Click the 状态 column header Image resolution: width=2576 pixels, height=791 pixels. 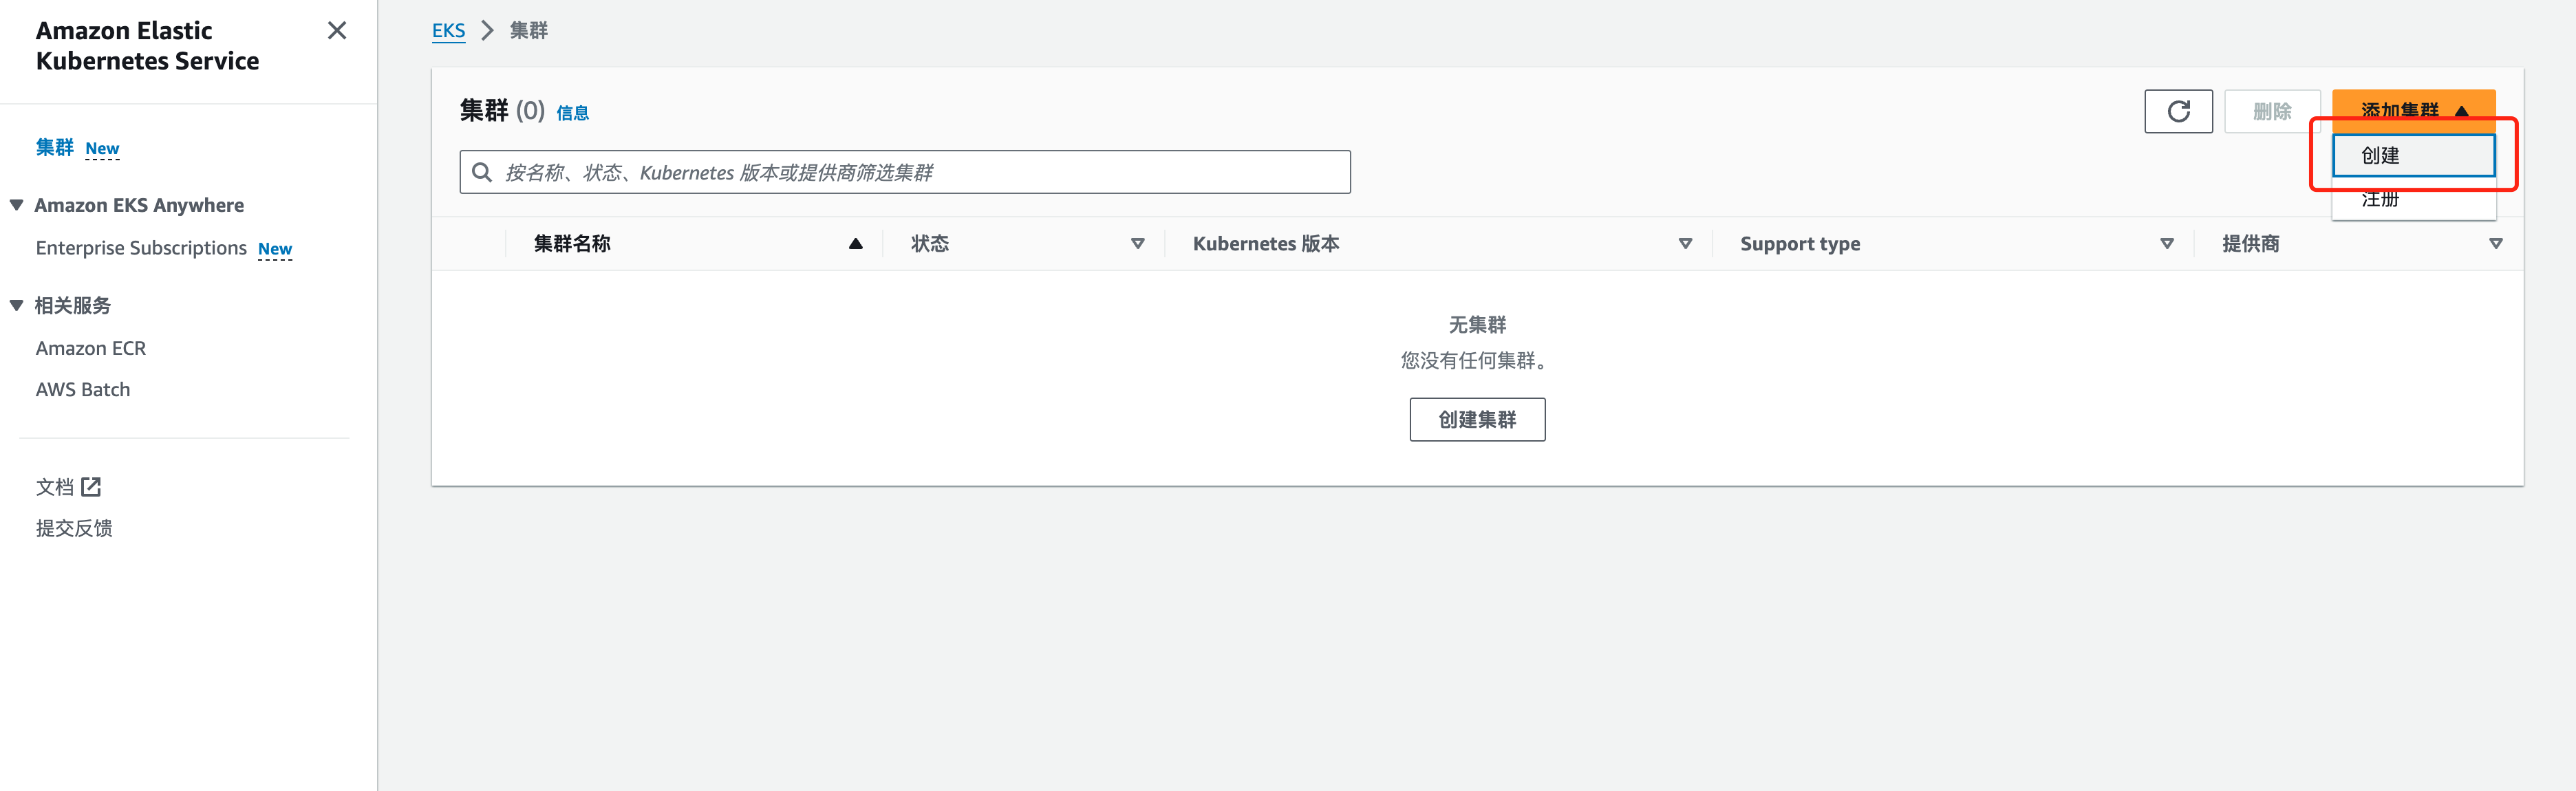pyautogui.click(x=930, y=244)
